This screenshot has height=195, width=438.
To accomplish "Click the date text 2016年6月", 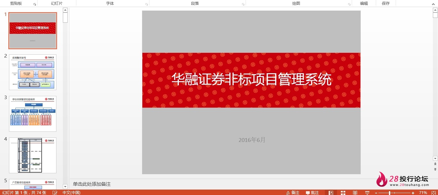I will click(252, 140).
